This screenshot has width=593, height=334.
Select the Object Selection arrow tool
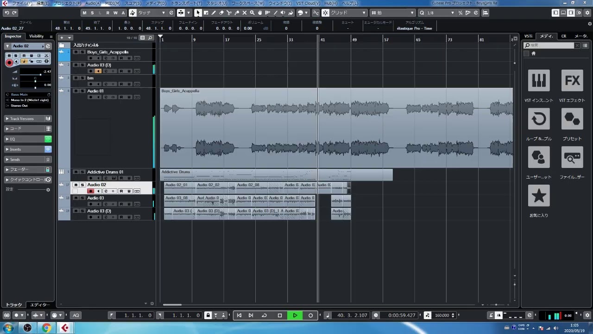click(x=198, y=13)
